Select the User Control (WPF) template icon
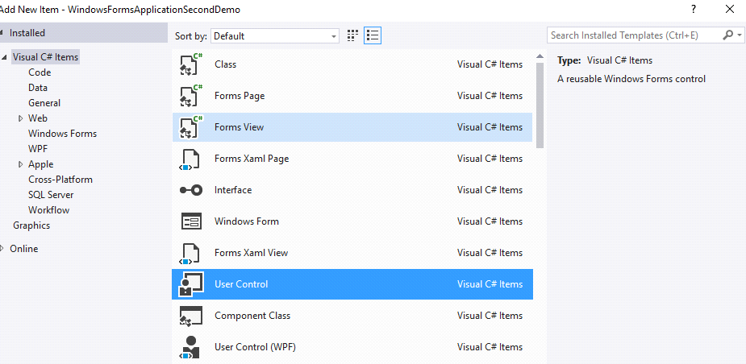 (x=191, y=347)
